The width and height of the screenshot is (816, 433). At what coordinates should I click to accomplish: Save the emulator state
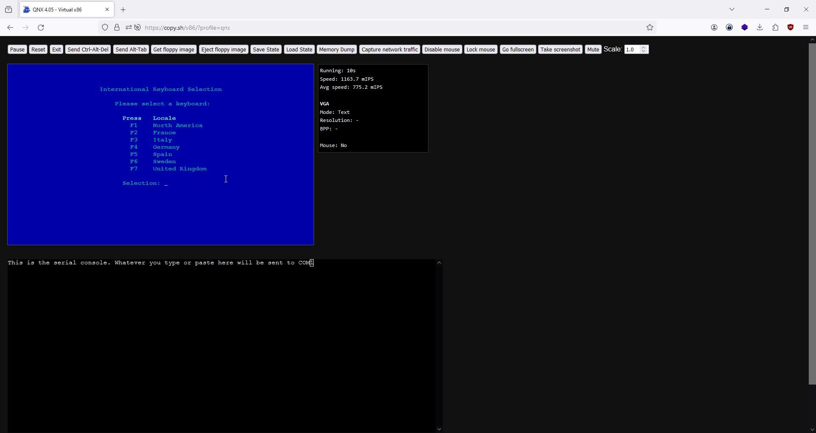pos(266,50)
